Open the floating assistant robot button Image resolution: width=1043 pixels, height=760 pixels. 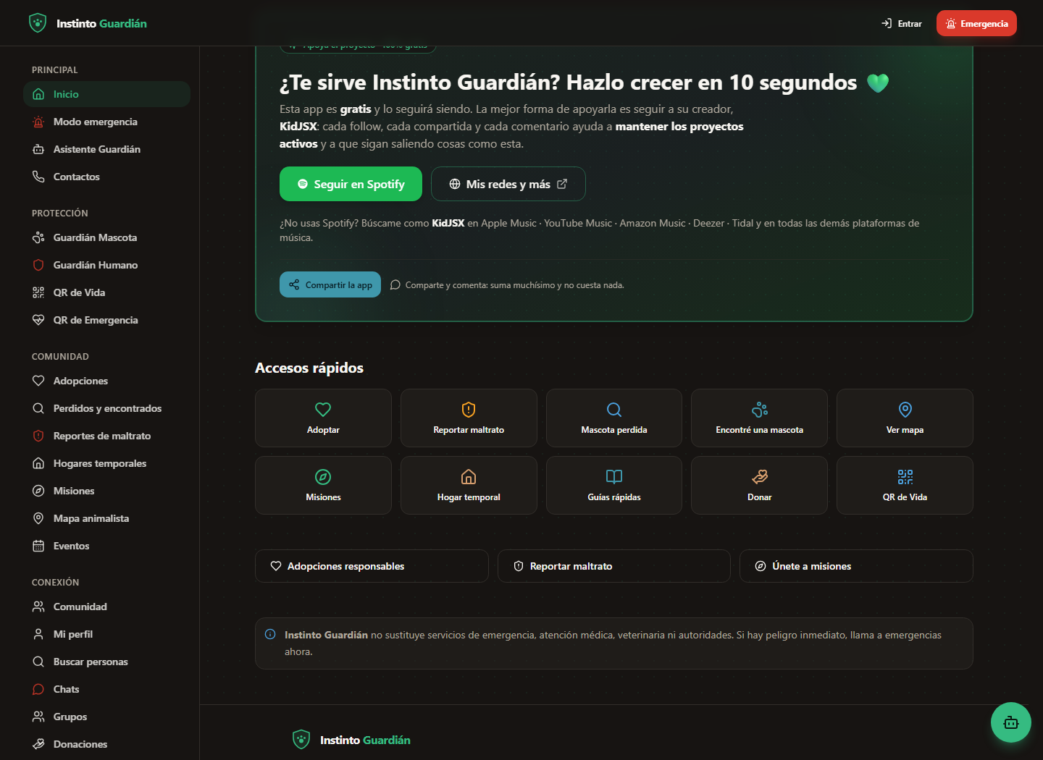coord(1011,722)
